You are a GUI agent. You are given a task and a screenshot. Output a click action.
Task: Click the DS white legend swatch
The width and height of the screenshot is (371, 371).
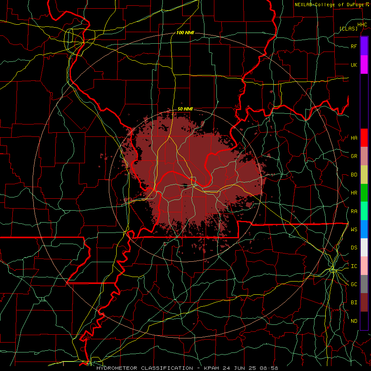click(x=364, y=247)
